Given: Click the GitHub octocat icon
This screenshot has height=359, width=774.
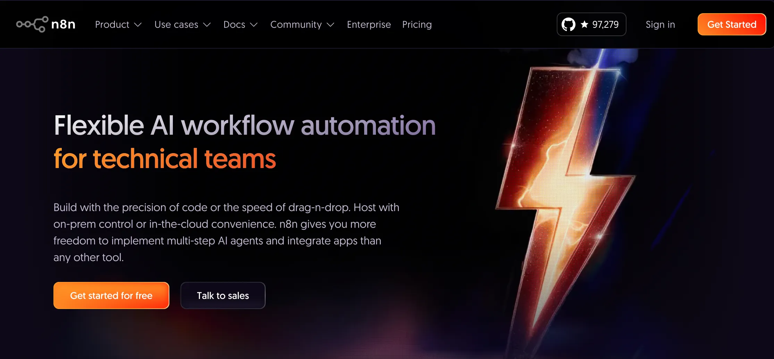Looking at the screenshot, I should (568, 24).
